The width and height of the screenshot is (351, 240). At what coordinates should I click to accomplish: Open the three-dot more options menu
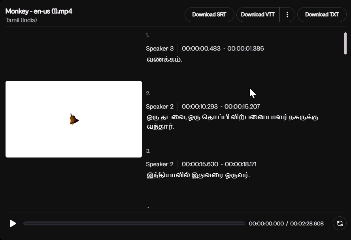287,15
